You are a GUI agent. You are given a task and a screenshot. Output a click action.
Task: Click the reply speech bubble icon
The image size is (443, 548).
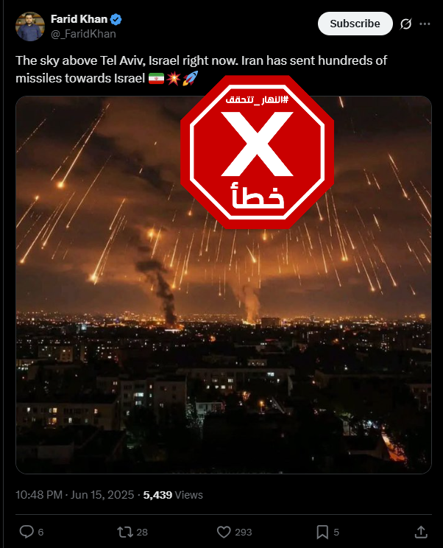tap(26, 532)
